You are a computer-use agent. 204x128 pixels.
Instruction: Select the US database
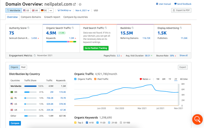pyautogui.click(x=26, y=10)
